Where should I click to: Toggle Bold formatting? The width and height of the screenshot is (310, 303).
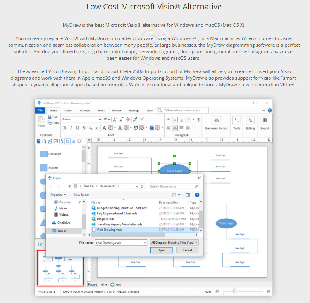tap(65, 128)
